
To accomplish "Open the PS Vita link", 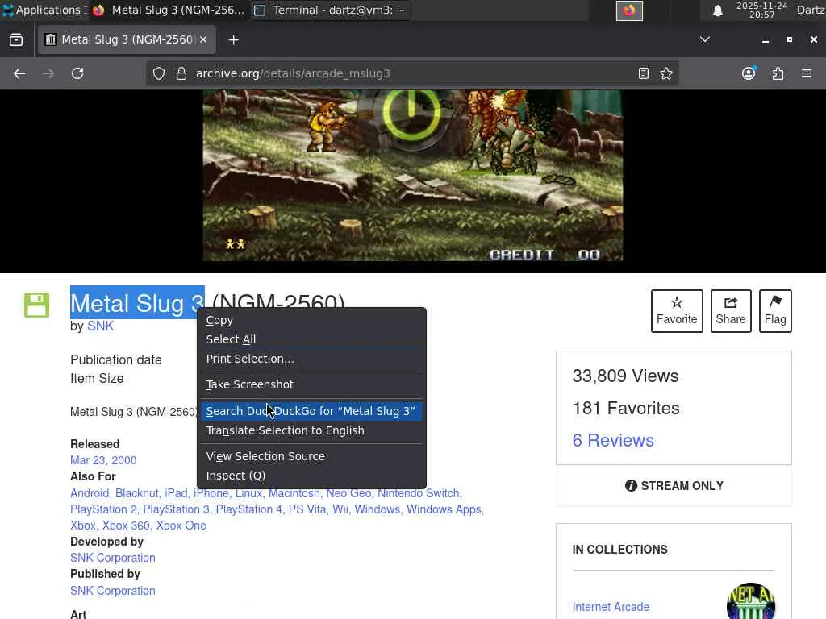I will [307, 509].
